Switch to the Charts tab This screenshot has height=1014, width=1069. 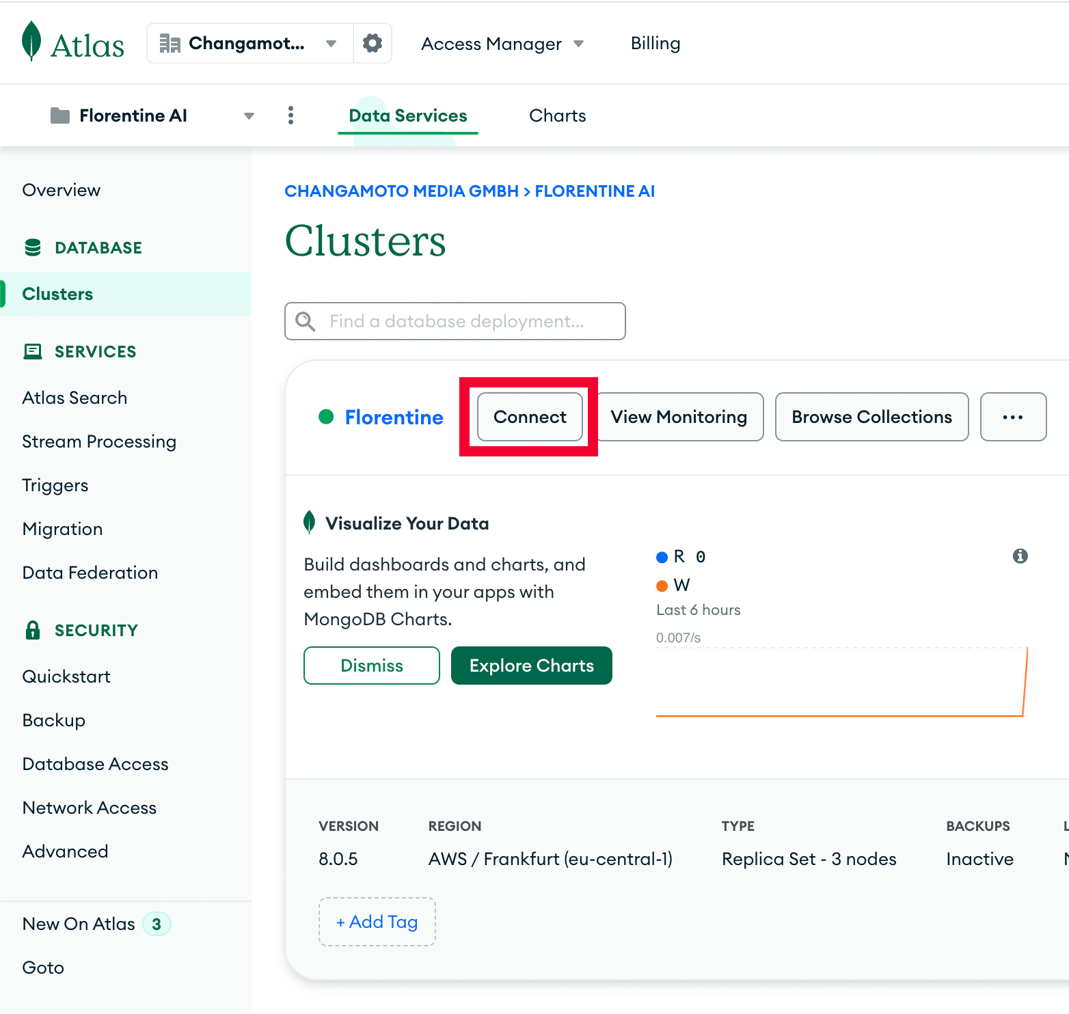coord(558,115)
